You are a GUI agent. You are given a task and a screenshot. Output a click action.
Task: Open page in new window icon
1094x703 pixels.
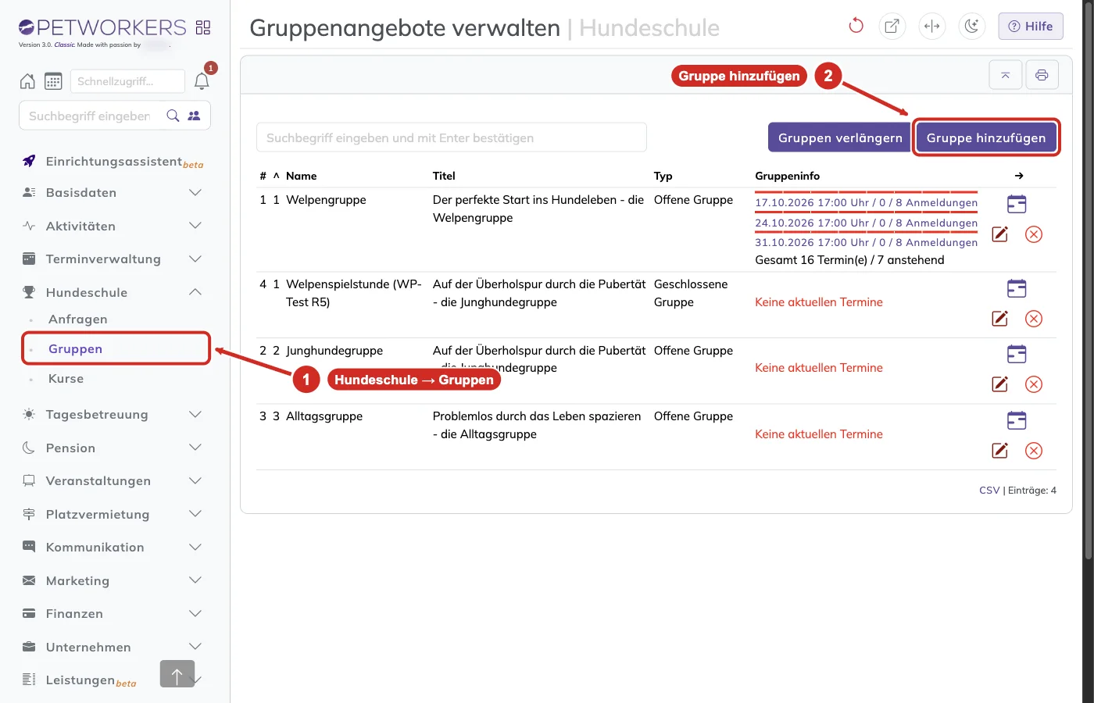[892, 26]
